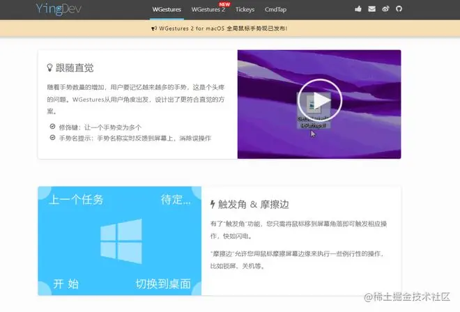Click the check icon beside 手势名提示
The width and height of the screenshot is (460, 312).
[x=52, y=137]
